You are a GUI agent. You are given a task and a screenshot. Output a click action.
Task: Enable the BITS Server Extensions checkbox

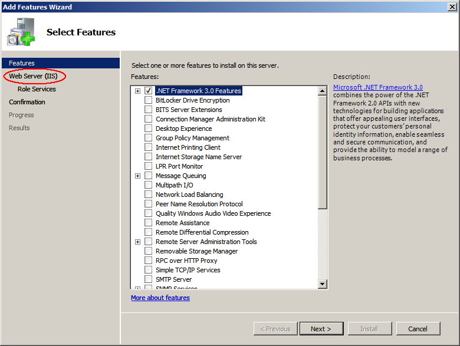pos(149,110)
